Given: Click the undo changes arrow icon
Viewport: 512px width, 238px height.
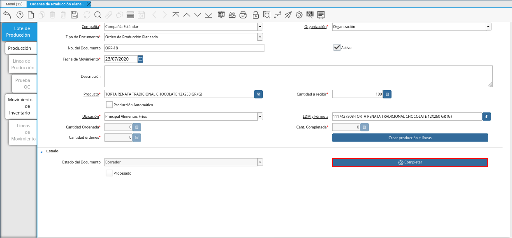Looking at the screenshot, I should pos(7,15).
